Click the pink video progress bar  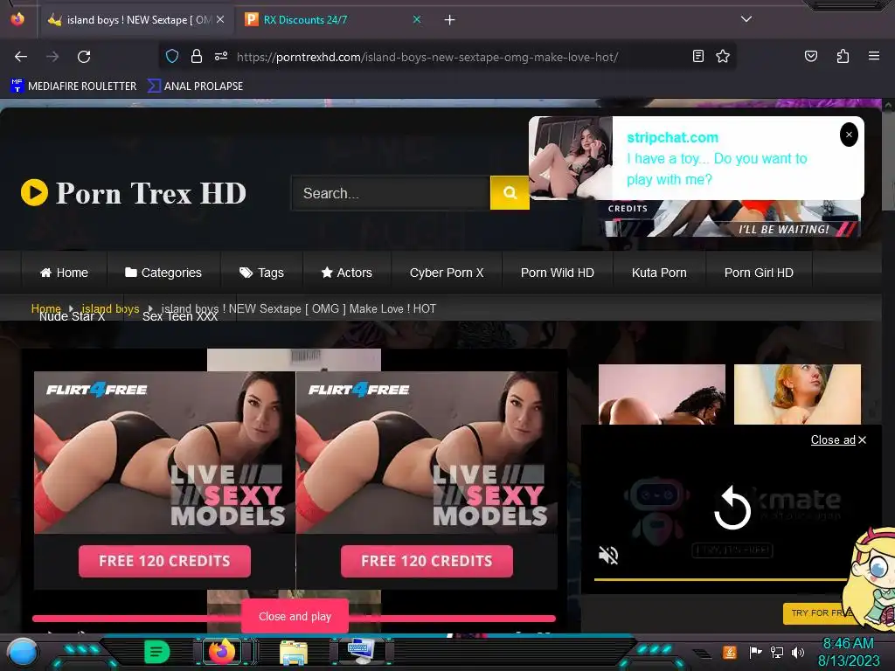(x=294, y=619)
